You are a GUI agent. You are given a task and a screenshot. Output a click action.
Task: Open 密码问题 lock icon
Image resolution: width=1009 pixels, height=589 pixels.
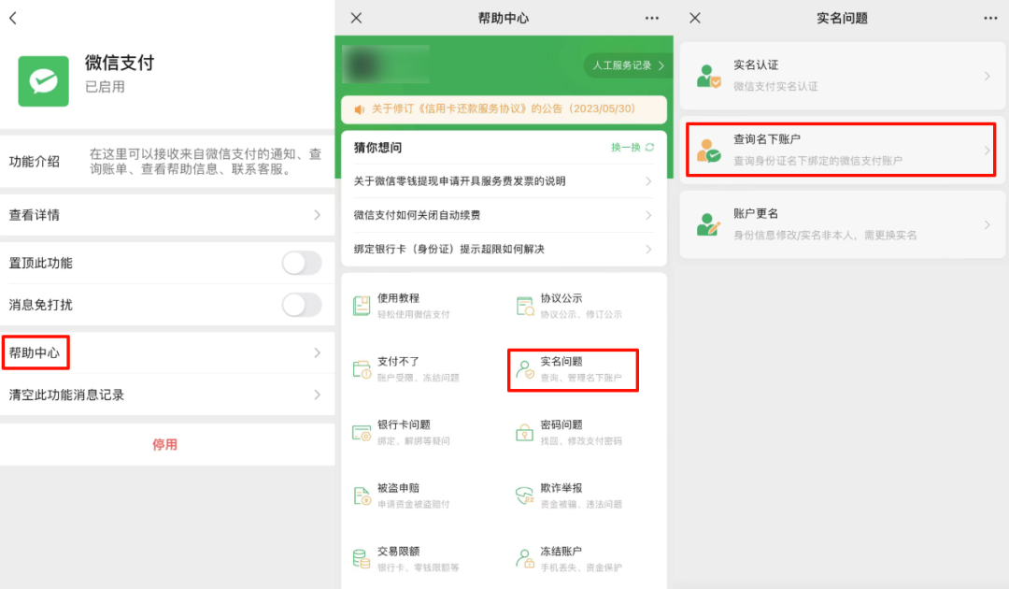(525, 433)
